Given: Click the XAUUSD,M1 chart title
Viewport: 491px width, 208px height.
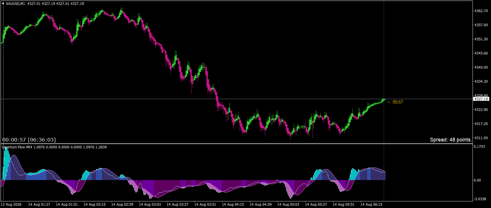Looking at the screenshot, I should (x=15, y=4).
